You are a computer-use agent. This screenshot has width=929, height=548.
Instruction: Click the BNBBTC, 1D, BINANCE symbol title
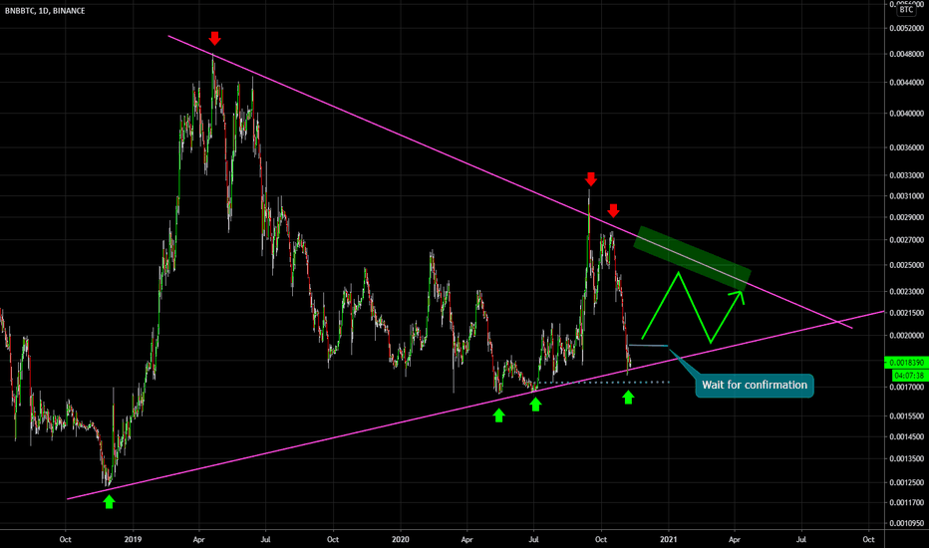click(45, 11)
